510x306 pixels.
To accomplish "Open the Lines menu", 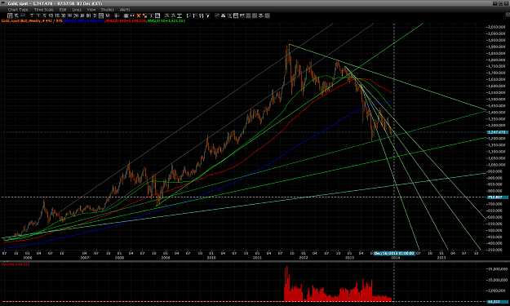I will coord(77,10).
